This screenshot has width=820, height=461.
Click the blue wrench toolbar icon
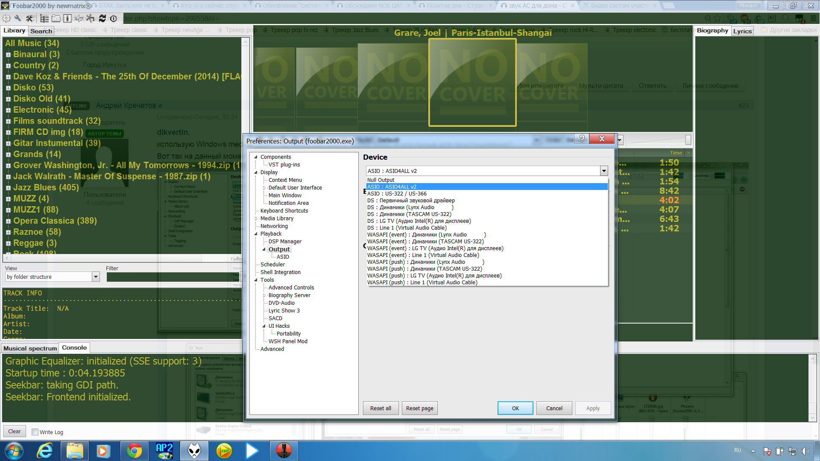18,18
